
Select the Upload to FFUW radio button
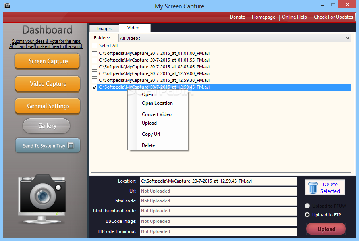click(x=307, y=206)
